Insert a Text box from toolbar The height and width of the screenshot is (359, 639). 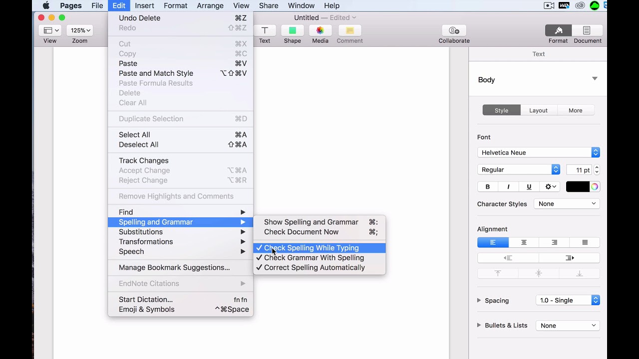pos(265,30)
